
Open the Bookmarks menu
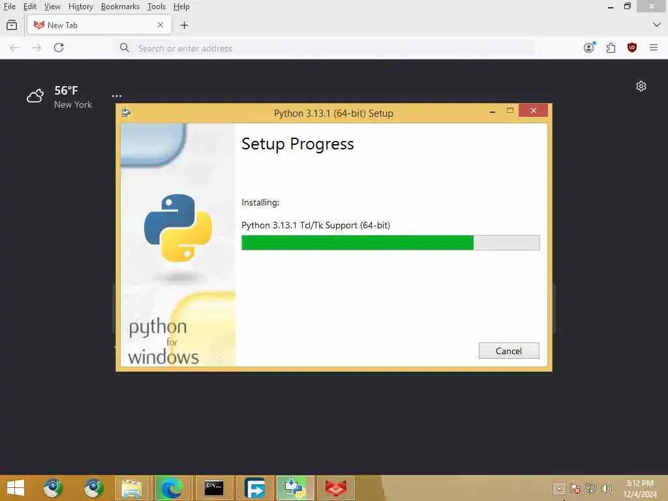click(120, 7)
